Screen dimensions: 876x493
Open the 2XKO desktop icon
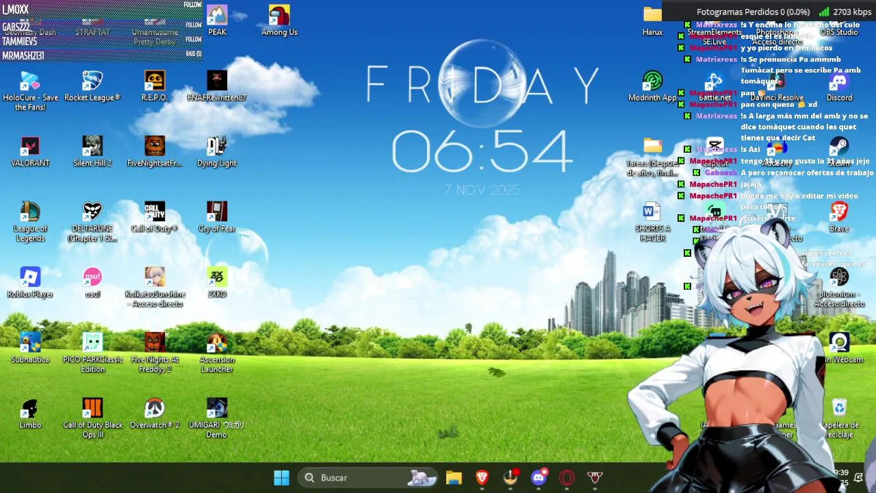coord(217,283)
